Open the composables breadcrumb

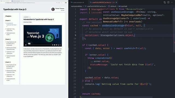click(77, 6)
